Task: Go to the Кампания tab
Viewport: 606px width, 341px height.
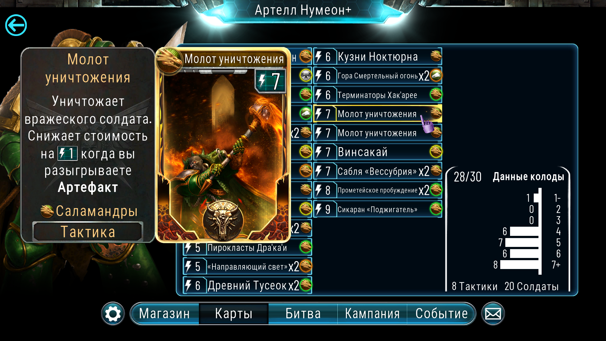Action: (372, 314)
